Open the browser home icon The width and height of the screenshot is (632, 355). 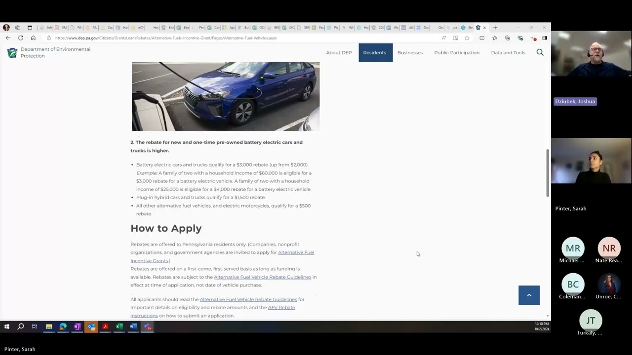33,38
